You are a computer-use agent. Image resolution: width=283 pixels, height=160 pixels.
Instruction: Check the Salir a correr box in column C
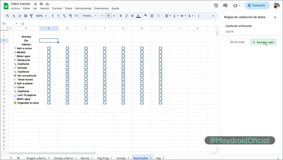(49, 48)
